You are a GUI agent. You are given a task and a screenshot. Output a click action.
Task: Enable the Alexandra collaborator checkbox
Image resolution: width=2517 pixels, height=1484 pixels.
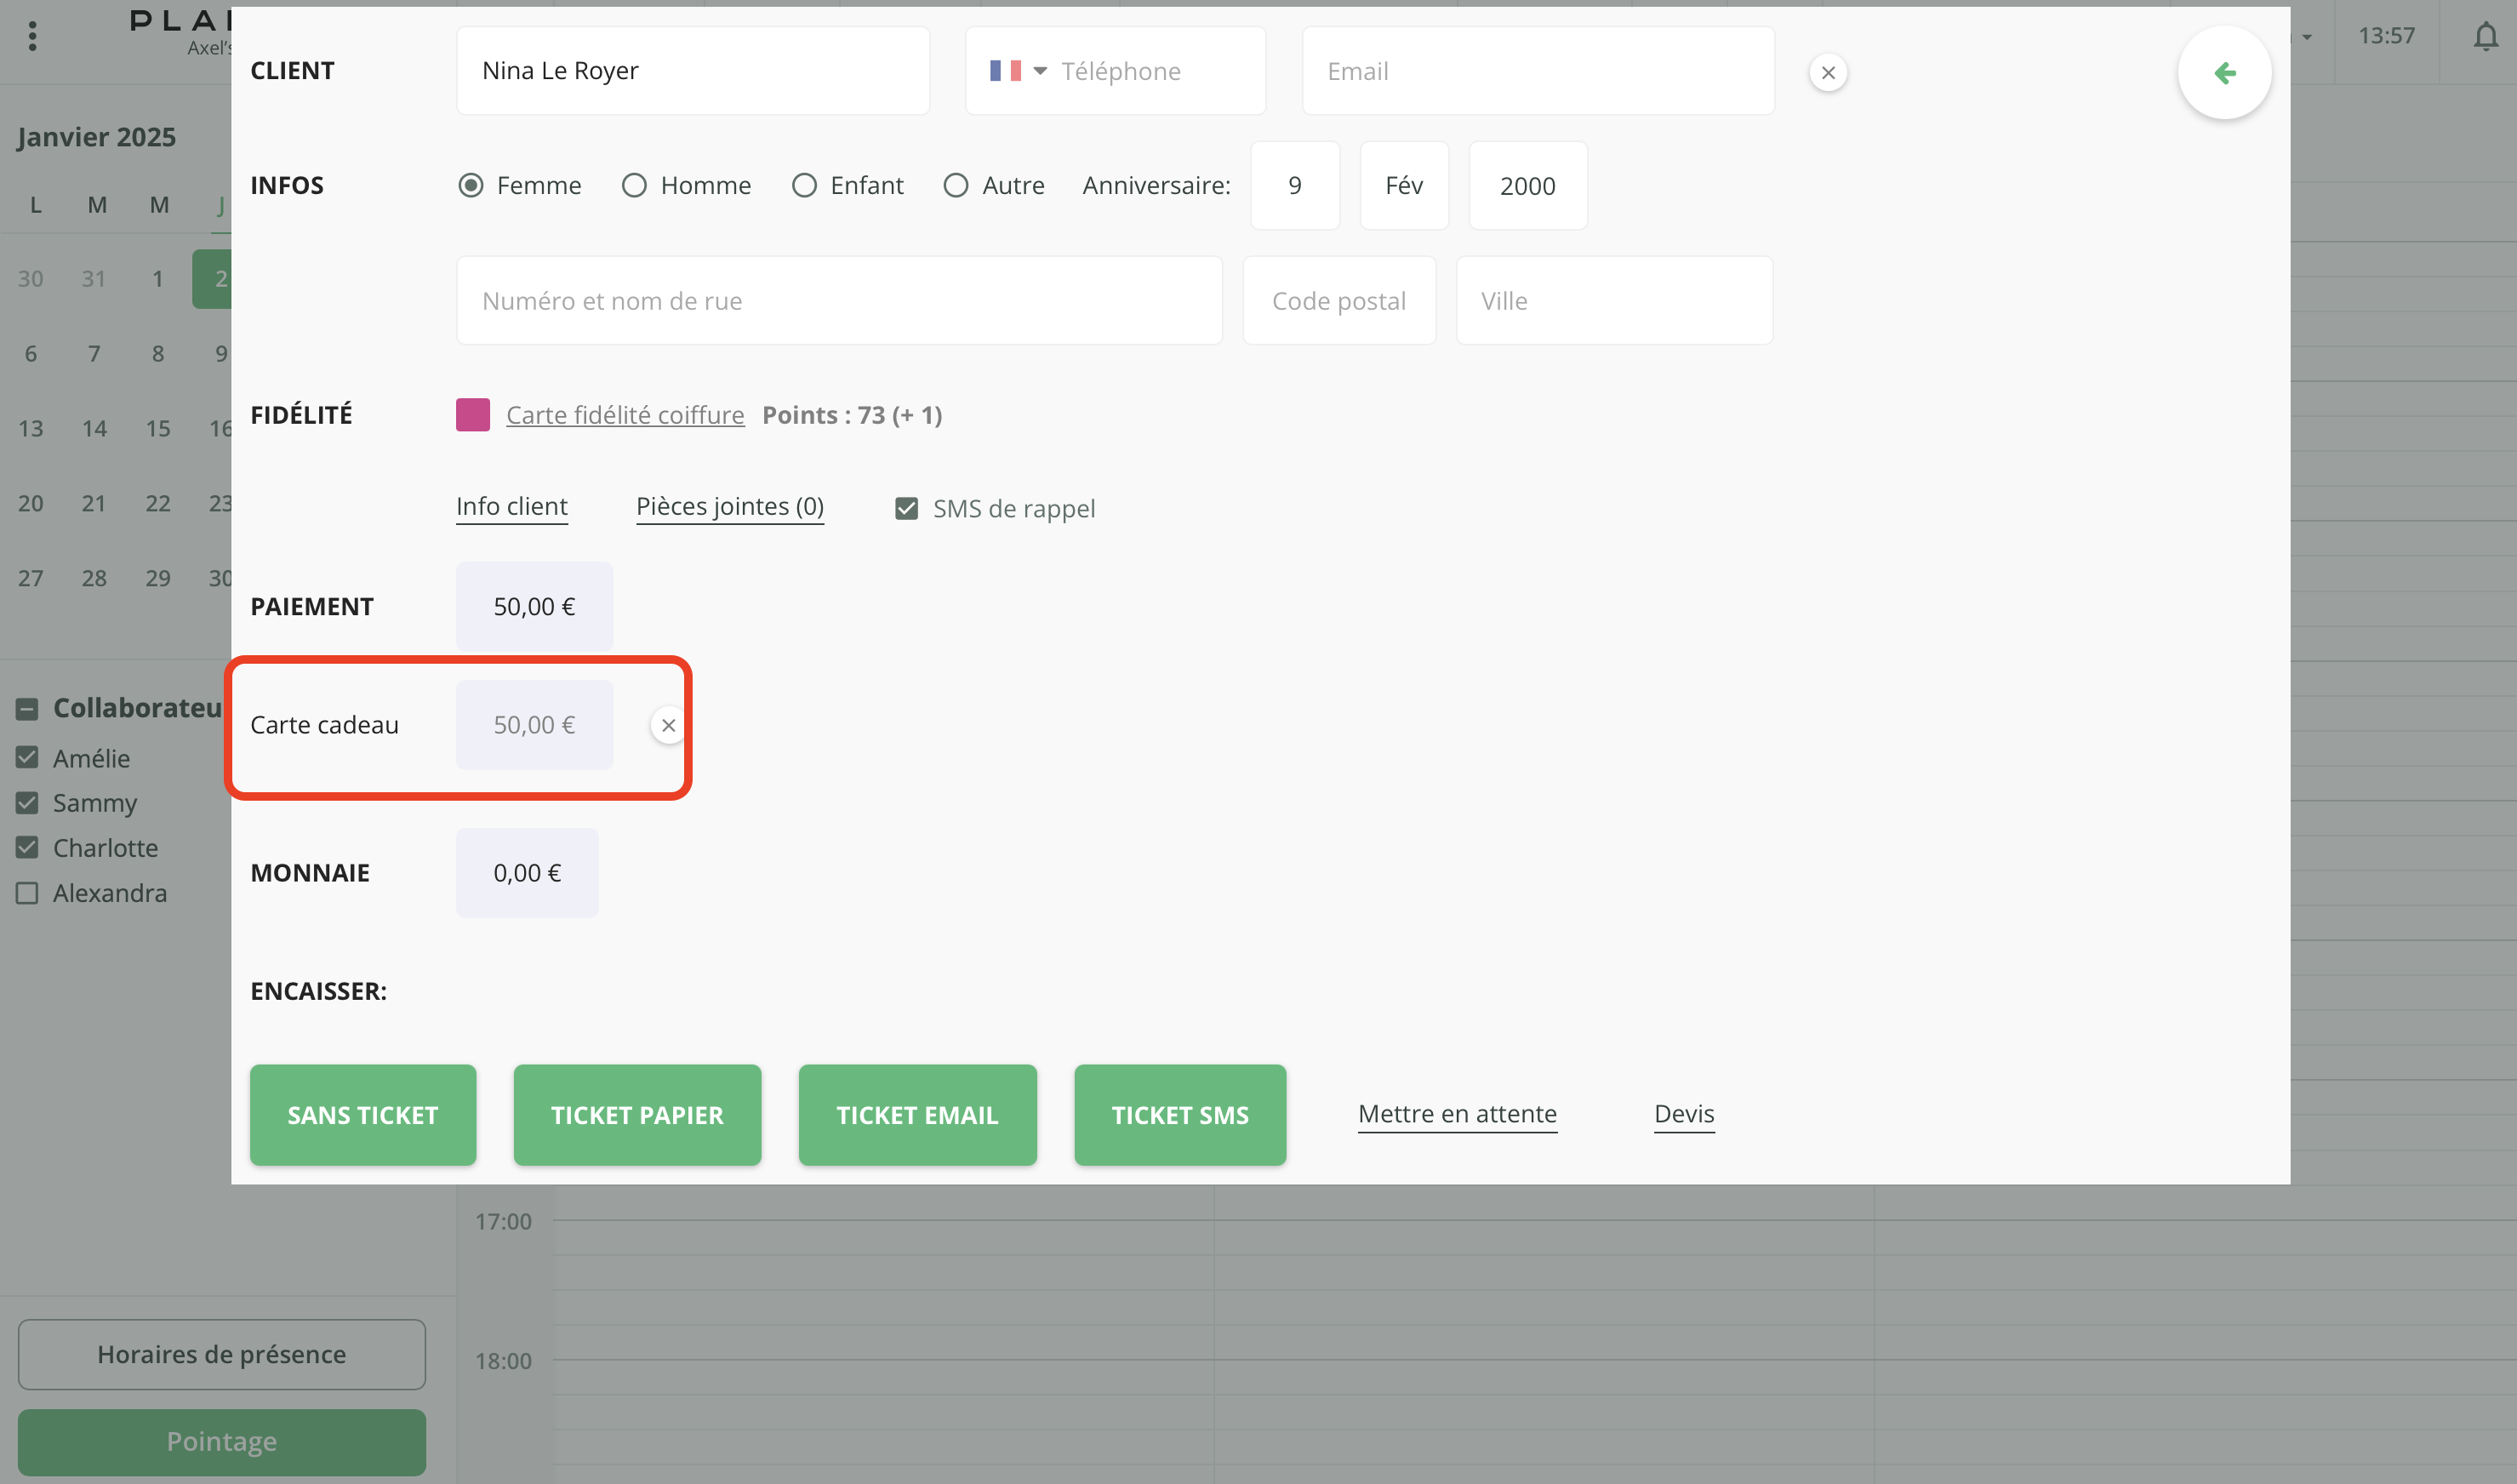point(27,893)
